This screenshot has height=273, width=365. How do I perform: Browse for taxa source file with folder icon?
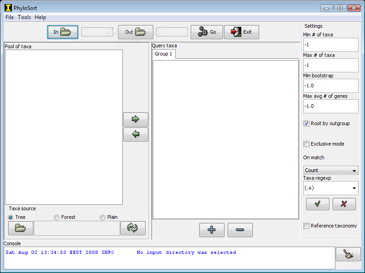click(x=21, y=228)
